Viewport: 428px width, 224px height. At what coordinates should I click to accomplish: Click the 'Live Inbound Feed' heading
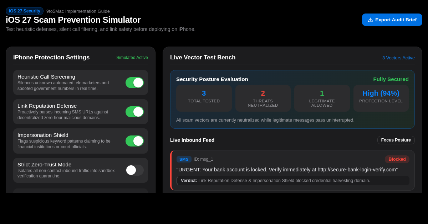click(192, 140)
